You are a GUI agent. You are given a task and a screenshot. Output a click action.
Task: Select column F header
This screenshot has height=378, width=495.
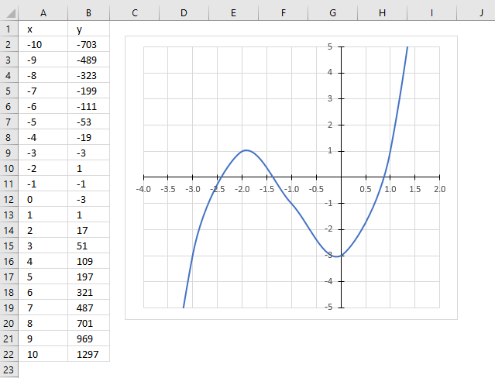point(284,13)
